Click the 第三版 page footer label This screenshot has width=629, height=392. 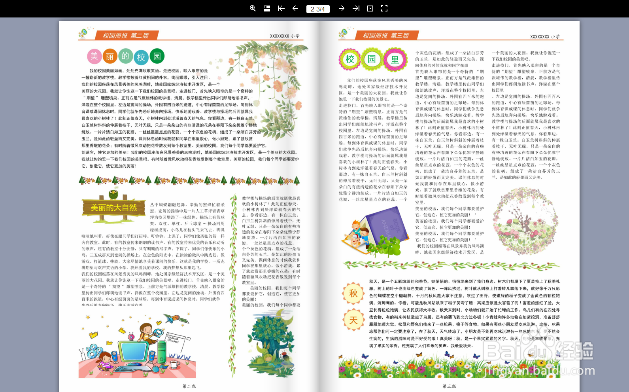coord(450,386)
